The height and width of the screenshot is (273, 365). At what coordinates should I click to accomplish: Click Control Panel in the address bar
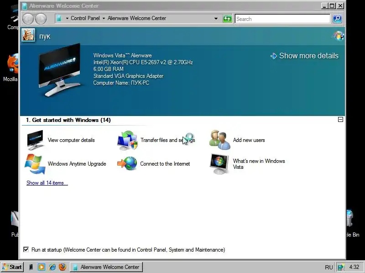[x=85, y=18]
